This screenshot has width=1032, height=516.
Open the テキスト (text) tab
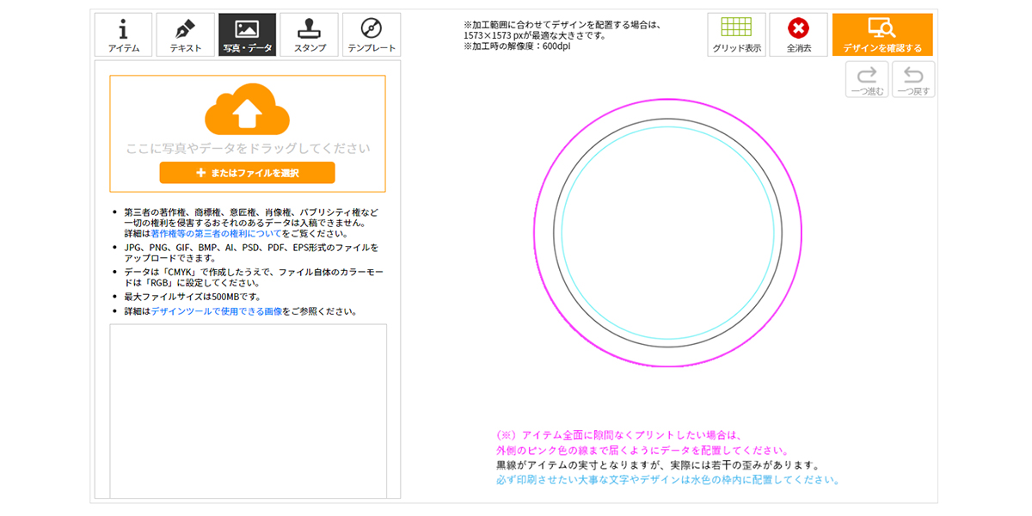(x=185, y=35)
